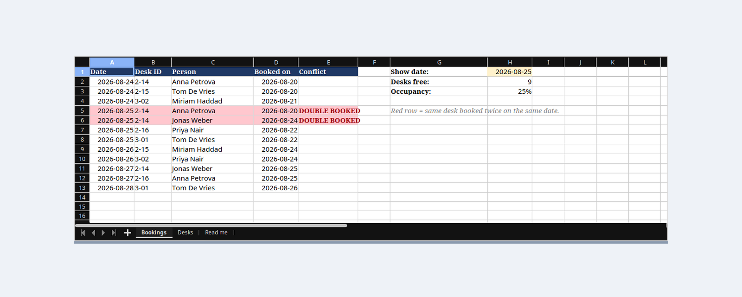Screen dimensions: 742x297
Task: Jump to the last sheet using the arrow
Action: (x=114, y=232)
